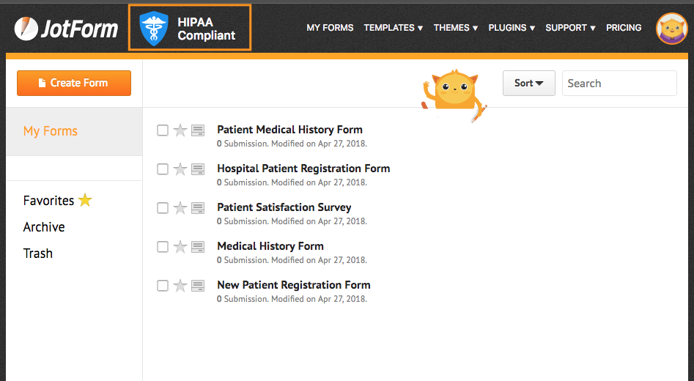Open the Favorites folder

click(48, 201)
